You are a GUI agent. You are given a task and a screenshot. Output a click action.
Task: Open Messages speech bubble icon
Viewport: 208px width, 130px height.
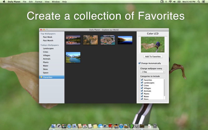tap(100, 126)
